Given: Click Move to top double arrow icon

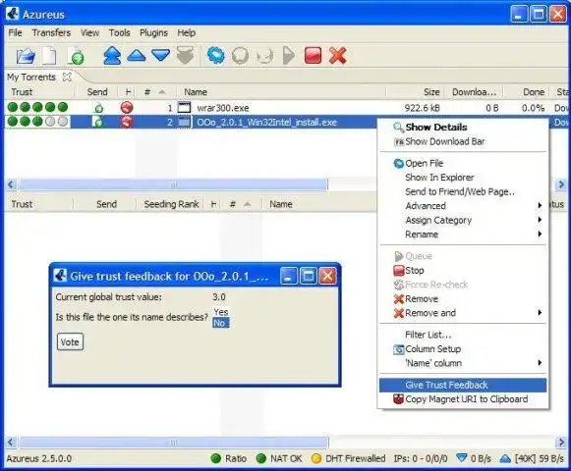Looking at the screenshot, I should tap(112, 56).
